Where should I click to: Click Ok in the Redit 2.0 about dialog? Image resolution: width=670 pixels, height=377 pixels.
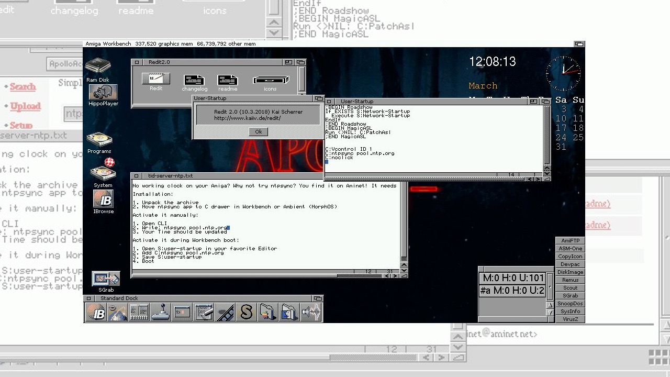click(x=258, y=132)
